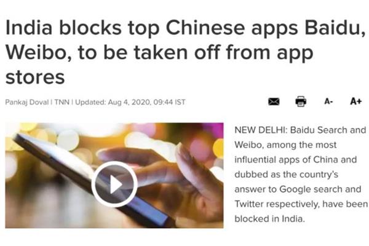Click the TNN source label
This screenshot has width=369, height=246.
pyautogui.click(x=62, y=102)
